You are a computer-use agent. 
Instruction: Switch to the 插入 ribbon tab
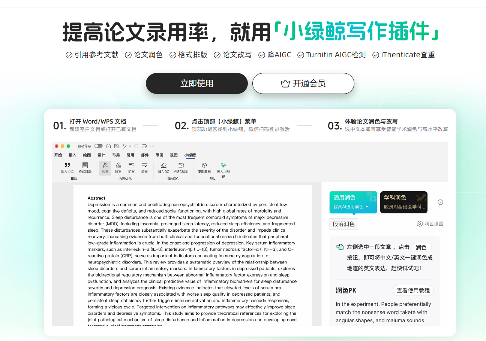[72, 155]
